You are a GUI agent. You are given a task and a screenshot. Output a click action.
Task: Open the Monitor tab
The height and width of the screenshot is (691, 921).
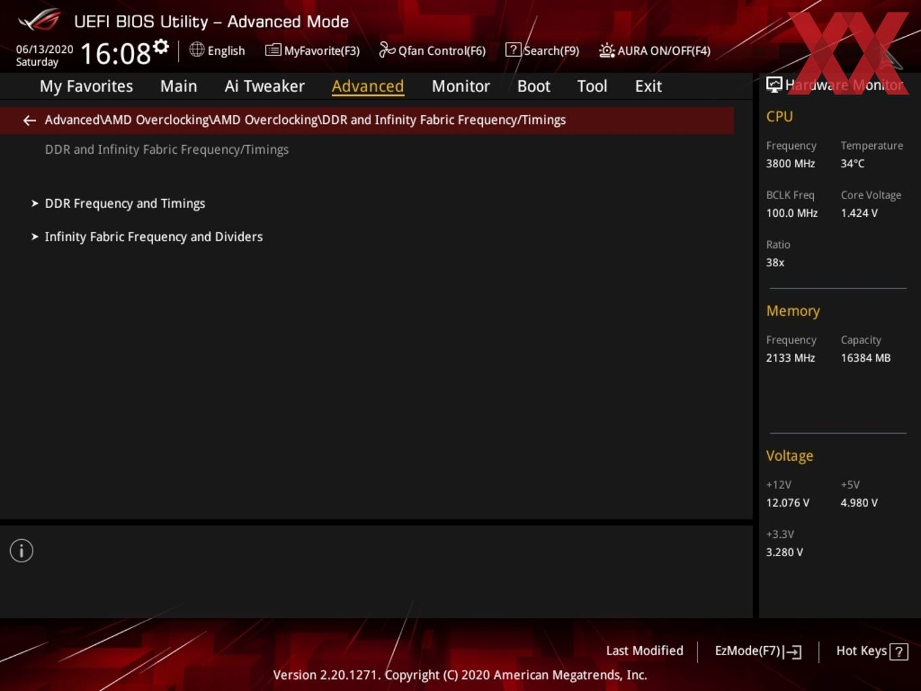461,86
